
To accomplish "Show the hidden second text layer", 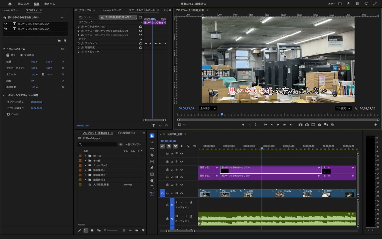I will [5, 29].
